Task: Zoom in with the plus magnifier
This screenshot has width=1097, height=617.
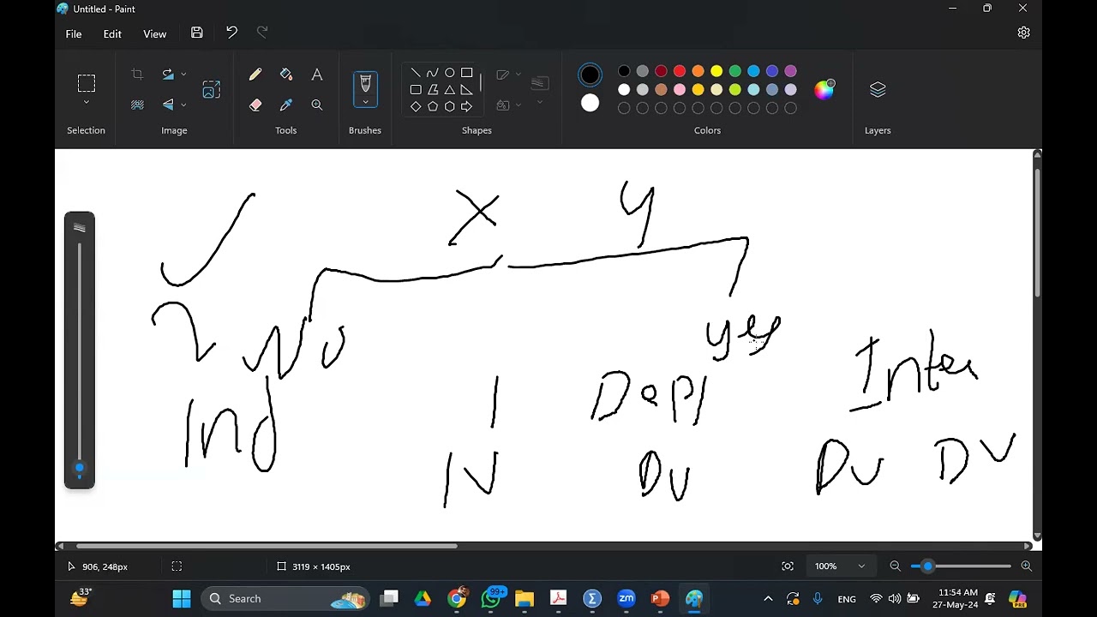Action: (x=1026, y=566)
